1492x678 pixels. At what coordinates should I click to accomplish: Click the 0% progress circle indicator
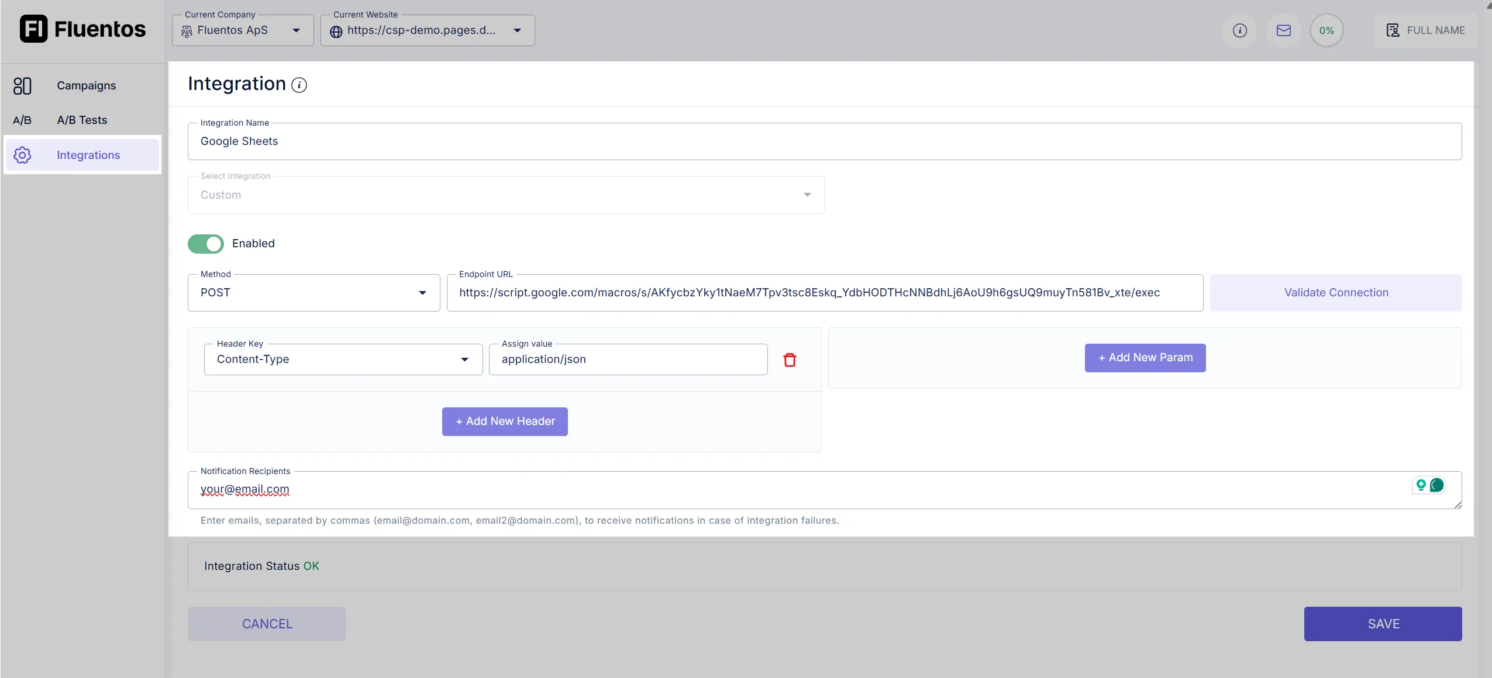(x=1326, y=30)
